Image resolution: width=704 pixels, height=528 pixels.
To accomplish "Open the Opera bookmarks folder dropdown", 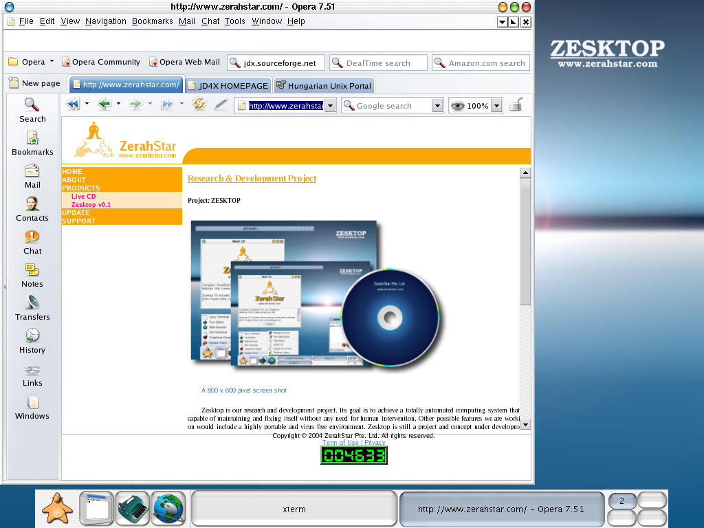I will [52, 61].
